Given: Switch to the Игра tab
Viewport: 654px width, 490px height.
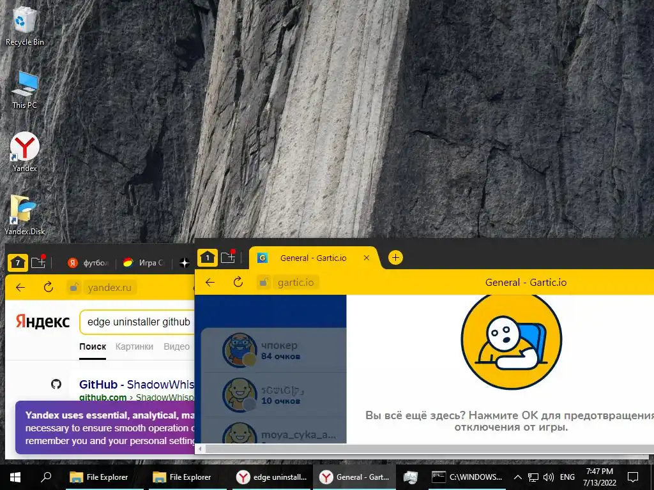Looking at the screenshot, I should pyautogui.click(x=144, y=263).
